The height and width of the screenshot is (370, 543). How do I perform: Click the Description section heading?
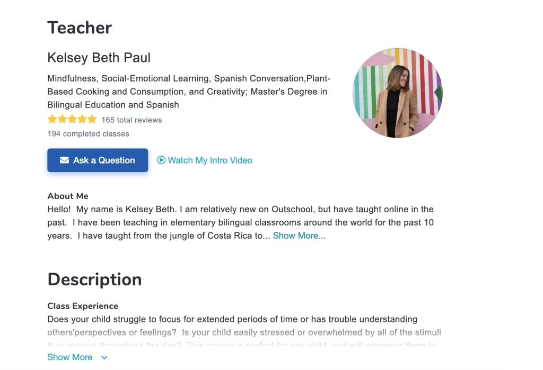coord(94,279)
